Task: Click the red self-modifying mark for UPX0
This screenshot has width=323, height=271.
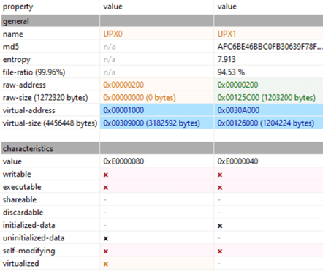Action: [106, 251]
